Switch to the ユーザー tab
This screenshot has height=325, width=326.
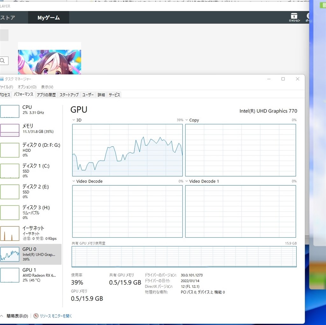click(x=88, y=95)
